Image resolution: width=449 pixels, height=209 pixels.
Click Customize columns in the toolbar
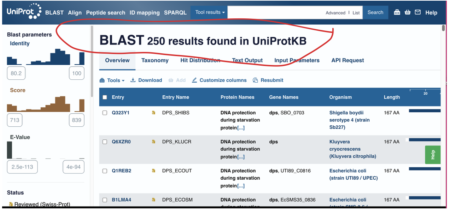point(219,80)
